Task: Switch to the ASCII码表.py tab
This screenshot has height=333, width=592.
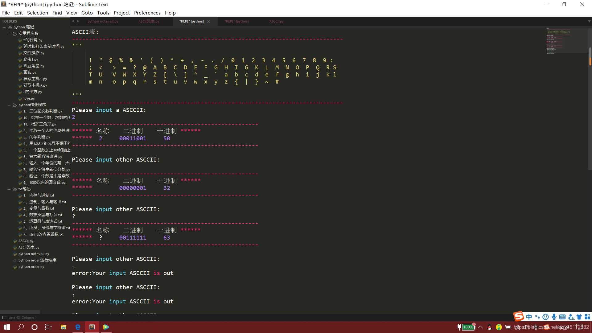Action: 149,21
